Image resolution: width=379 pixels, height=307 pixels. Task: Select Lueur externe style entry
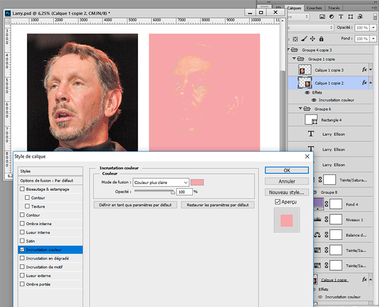pos(50,276)
